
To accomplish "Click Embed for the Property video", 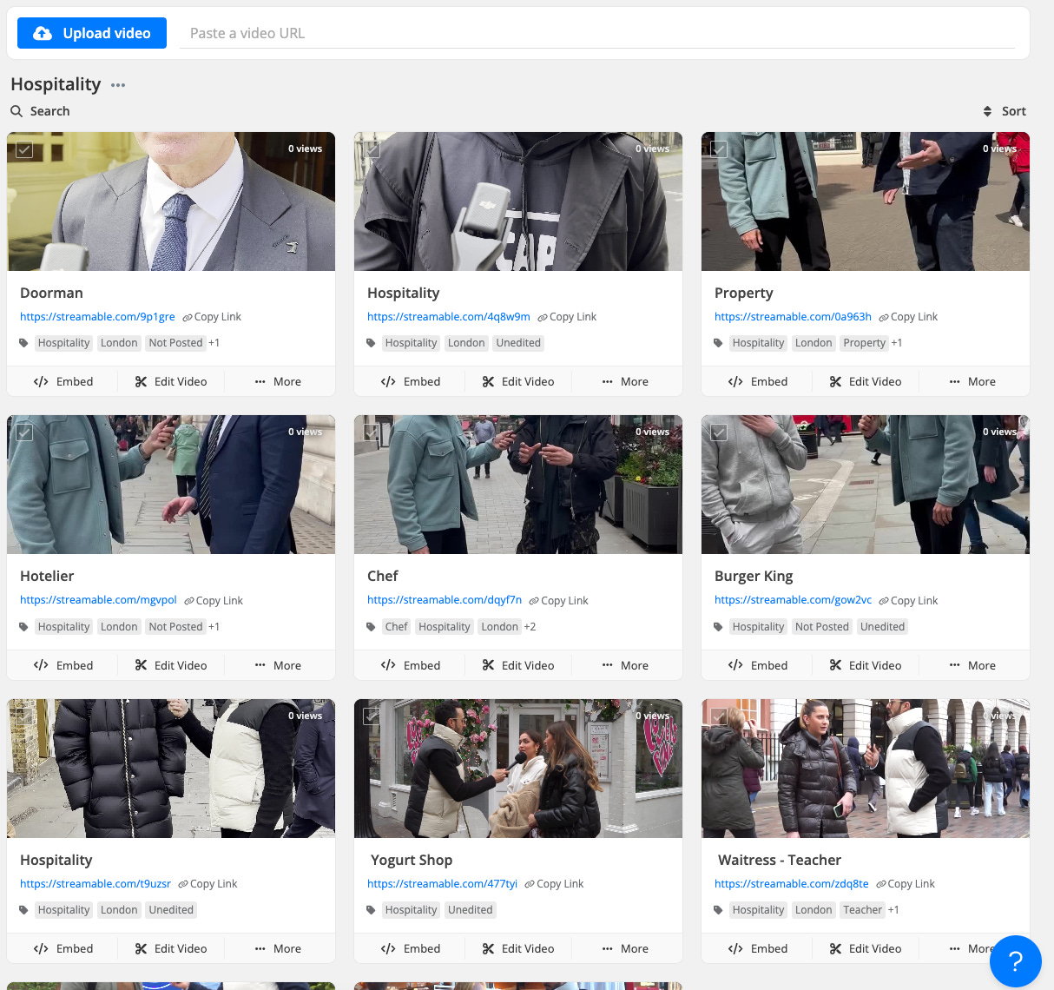I will [758, 382].
